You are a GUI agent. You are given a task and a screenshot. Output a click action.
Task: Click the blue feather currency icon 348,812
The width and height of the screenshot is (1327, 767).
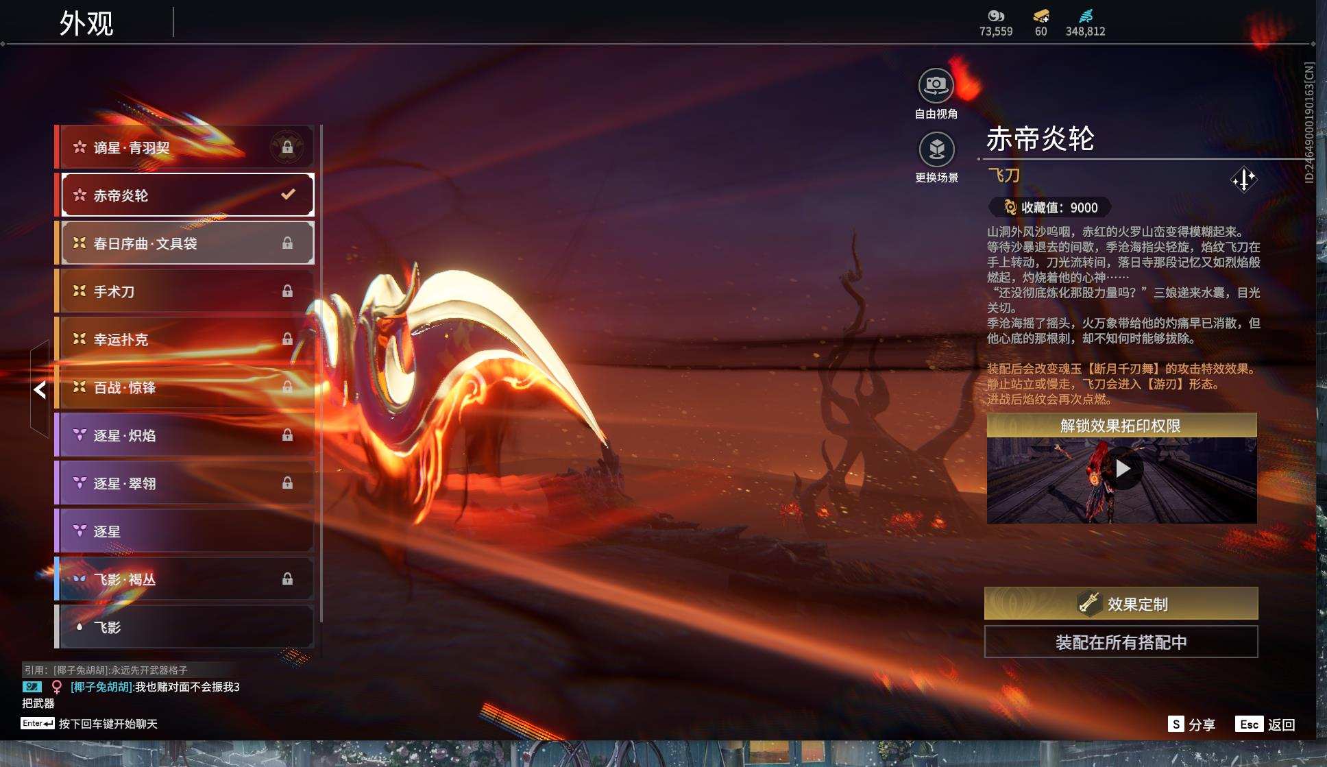click(1086, 16)
